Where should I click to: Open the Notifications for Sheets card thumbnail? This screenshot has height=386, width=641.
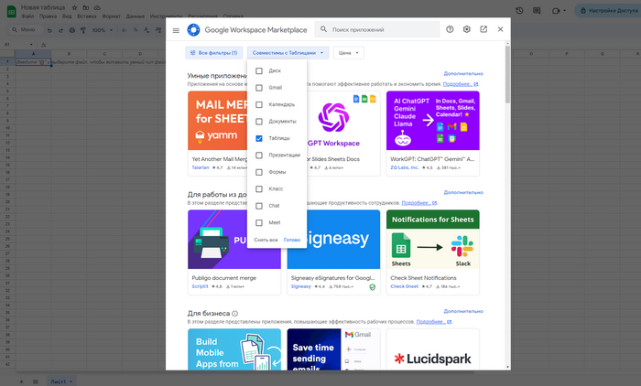click(433, 240)
